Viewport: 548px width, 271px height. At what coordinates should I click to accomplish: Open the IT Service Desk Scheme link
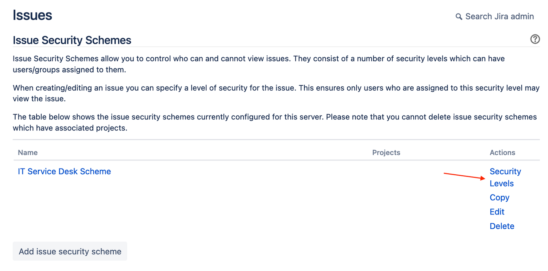click(x=64, y=171)
